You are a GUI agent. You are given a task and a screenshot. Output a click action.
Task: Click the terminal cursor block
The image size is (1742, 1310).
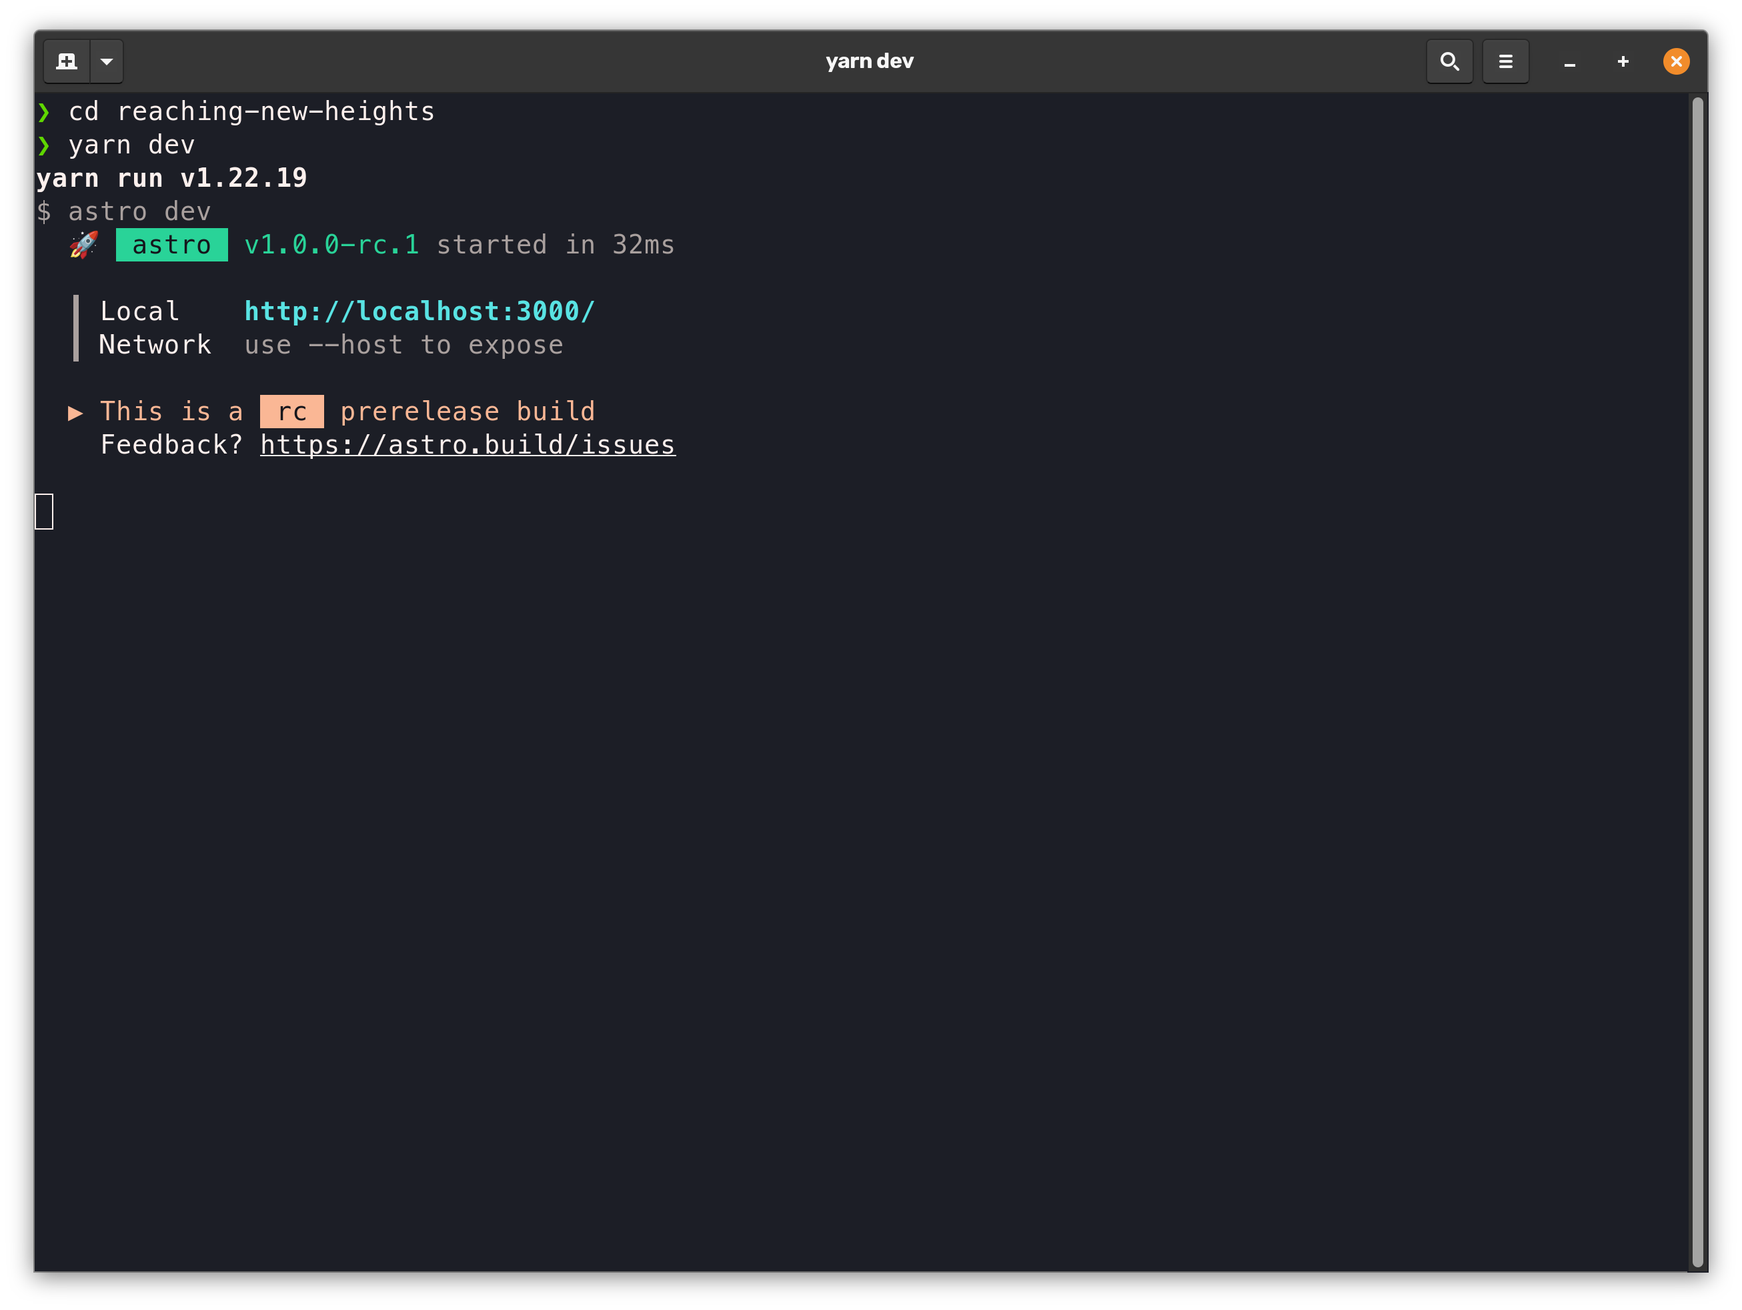coord(44,512)
